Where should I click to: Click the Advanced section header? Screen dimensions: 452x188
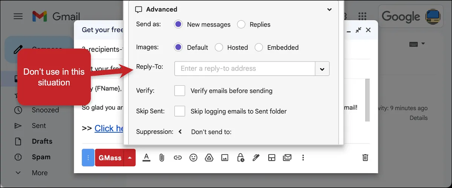(x=233, y=9)
